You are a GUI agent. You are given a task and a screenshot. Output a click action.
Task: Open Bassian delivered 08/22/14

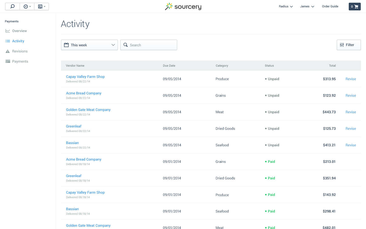click(x=72, y=143)
